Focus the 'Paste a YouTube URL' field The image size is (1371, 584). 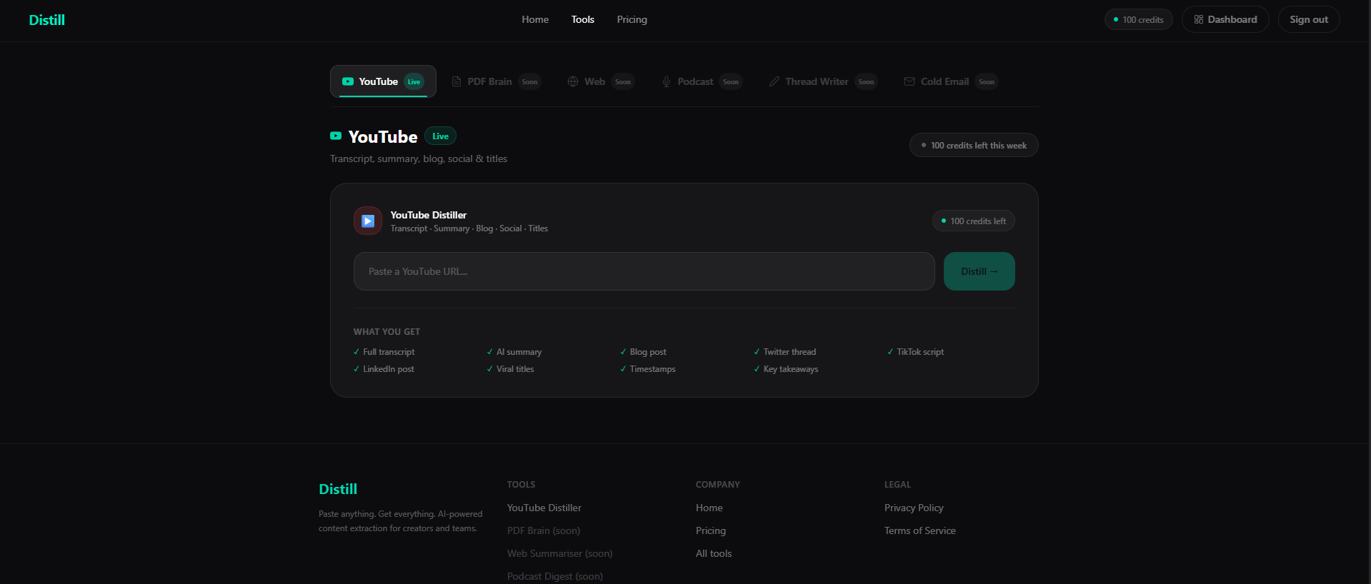click(644, 271)
